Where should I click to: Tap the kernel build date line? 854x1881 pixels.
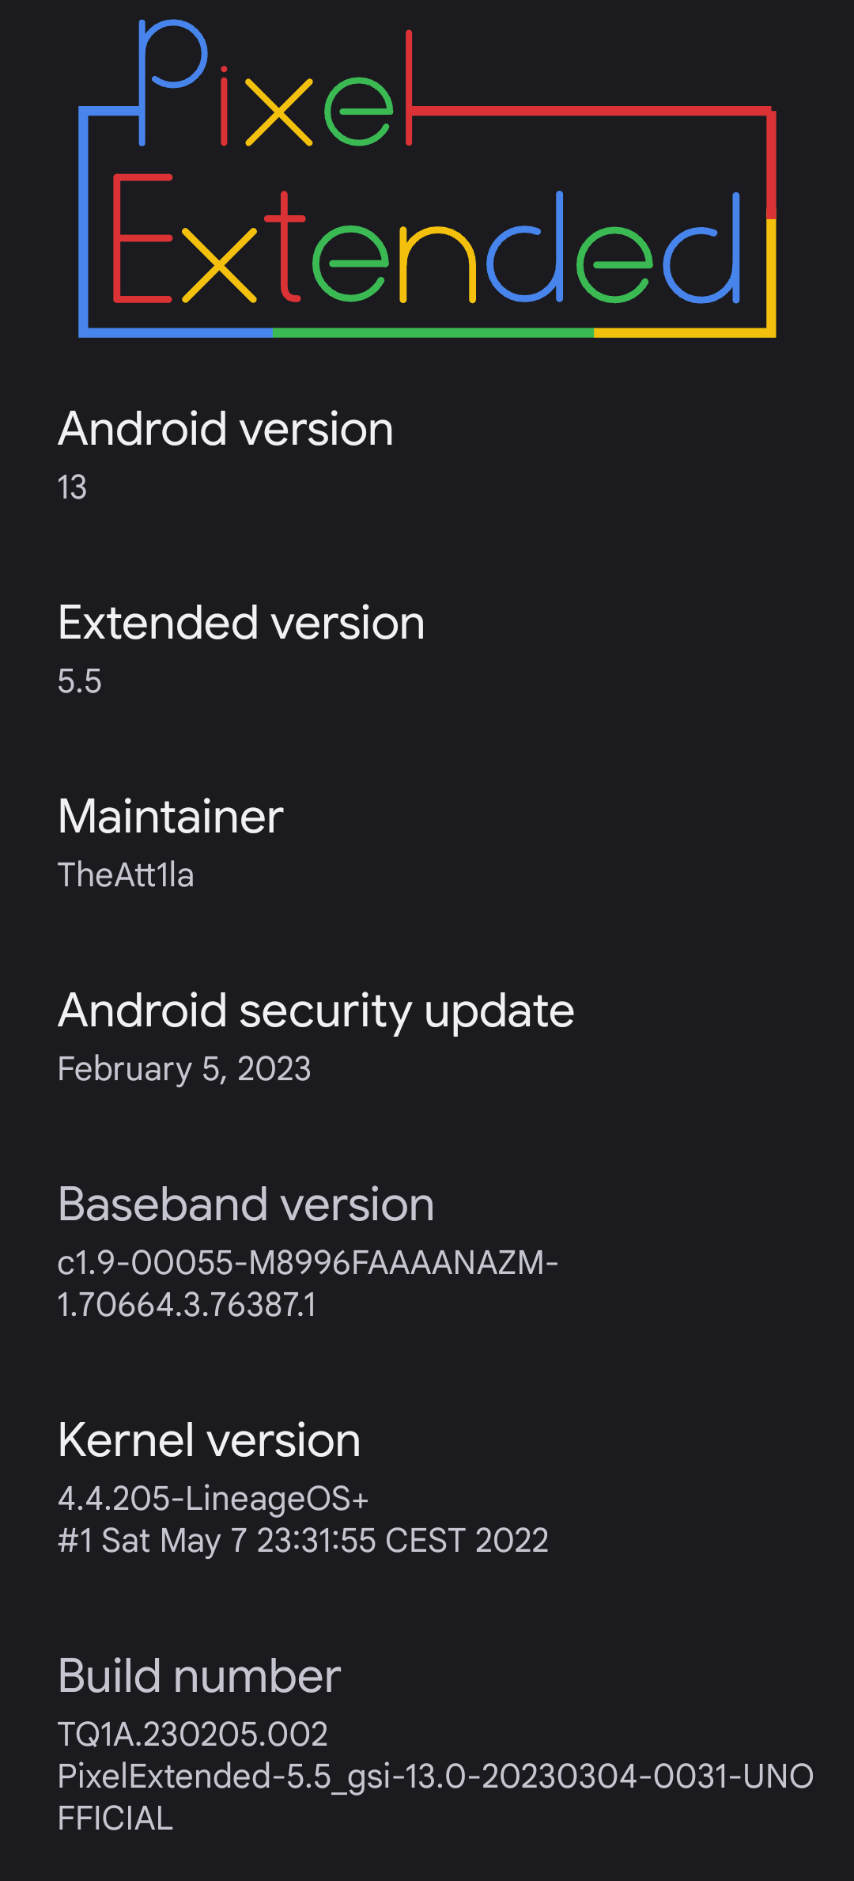(x=303, y=1541)
